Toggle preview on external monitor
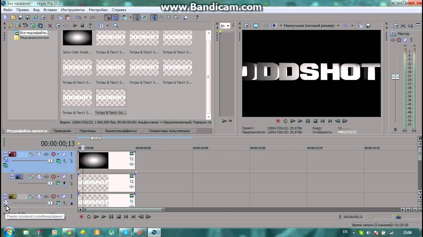423x237 pixels. coord(256,26)
